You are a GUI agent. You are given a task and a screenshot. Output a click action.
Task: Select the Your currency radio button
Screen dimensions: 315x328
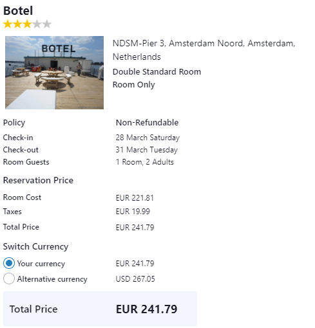click(9, 263)
